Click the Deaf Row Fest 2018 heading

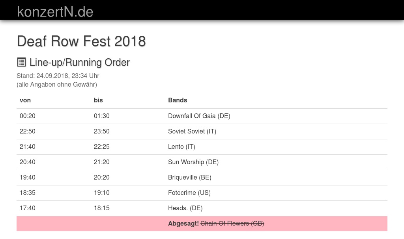(81, 41)
